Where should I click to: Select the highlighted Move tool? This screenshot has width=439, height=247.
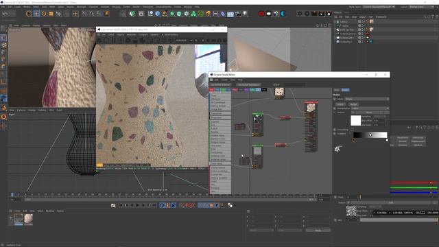(36, 14)
